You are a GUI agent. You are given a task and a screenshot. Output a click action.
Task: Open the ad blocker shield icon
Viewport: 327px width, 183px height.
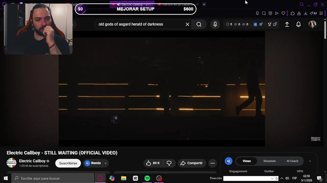(x=270, y=13)
